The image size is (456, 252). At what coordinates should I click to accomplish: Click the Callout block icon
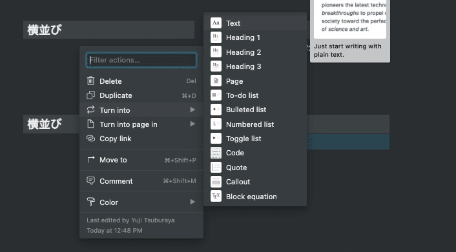pos(216,182)
